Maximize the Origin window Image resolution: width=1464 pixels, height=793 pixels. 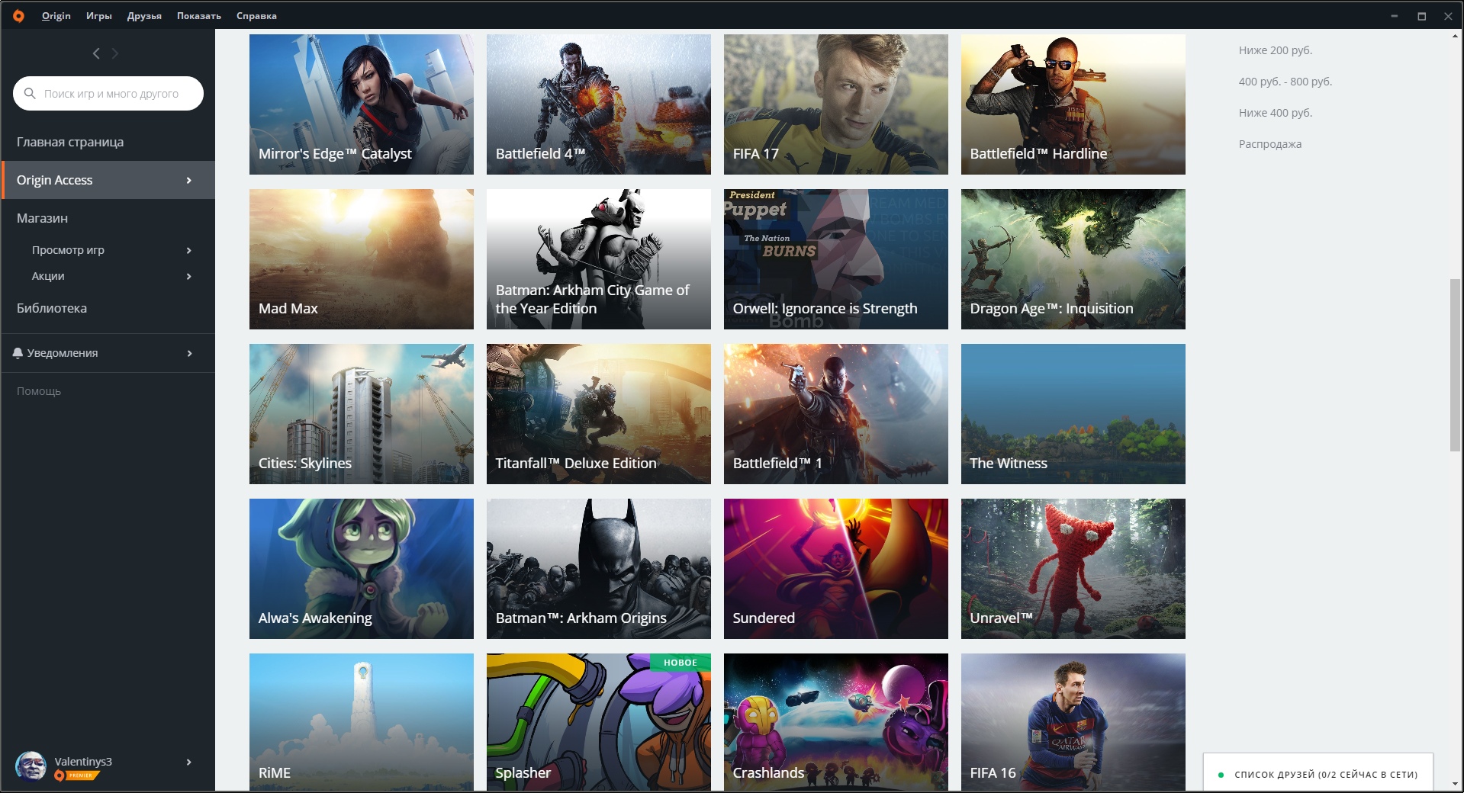click(x=1422, y=16)
